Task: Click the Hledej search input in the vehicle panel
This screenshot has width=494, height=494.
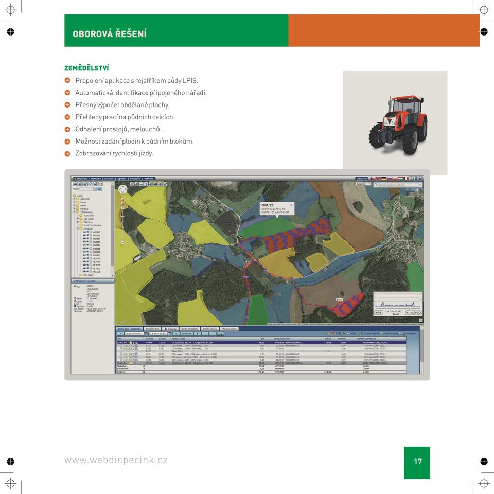Action: point(86,189)
